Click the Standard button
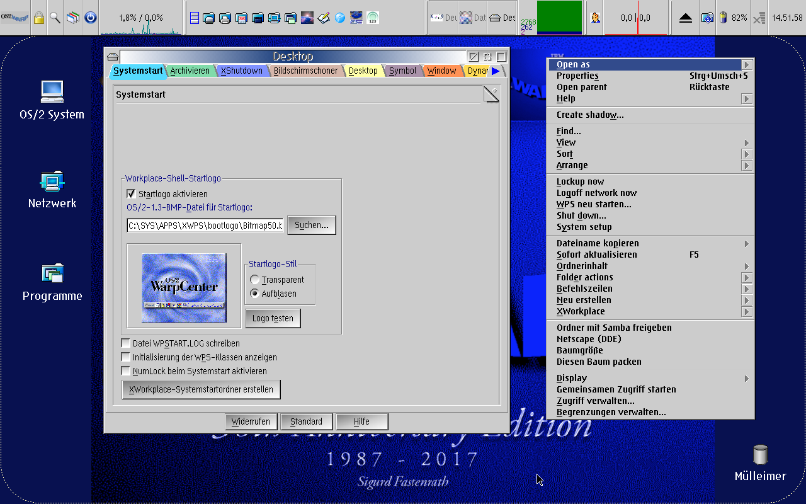806x504 pixels. [306, 421]
